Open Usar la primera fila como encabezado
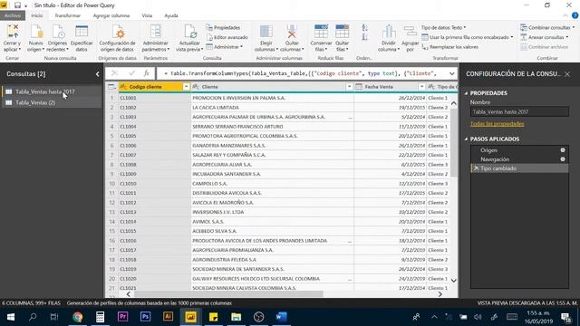Screen dimensions: 580x326 click(x=468, y=37)
